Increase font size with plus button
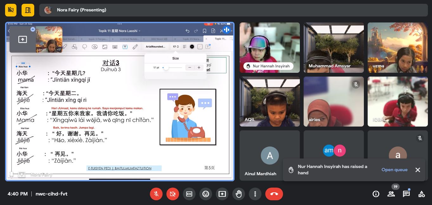The image size is (432, 205). tap(199, 67)
